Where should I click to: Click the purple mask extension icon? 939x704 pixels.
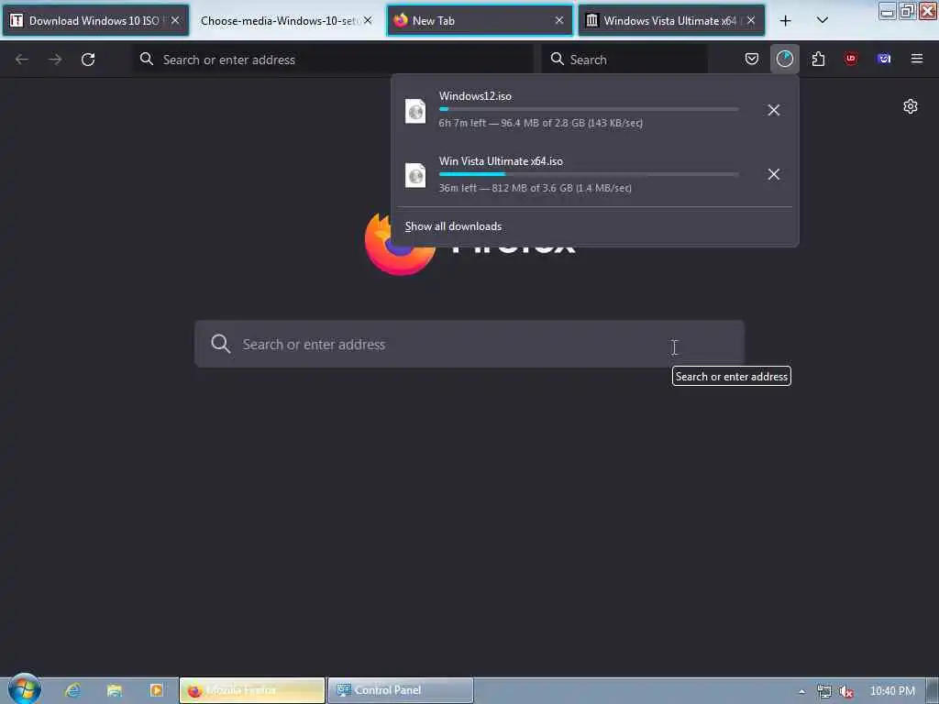(x=884, y=59)
